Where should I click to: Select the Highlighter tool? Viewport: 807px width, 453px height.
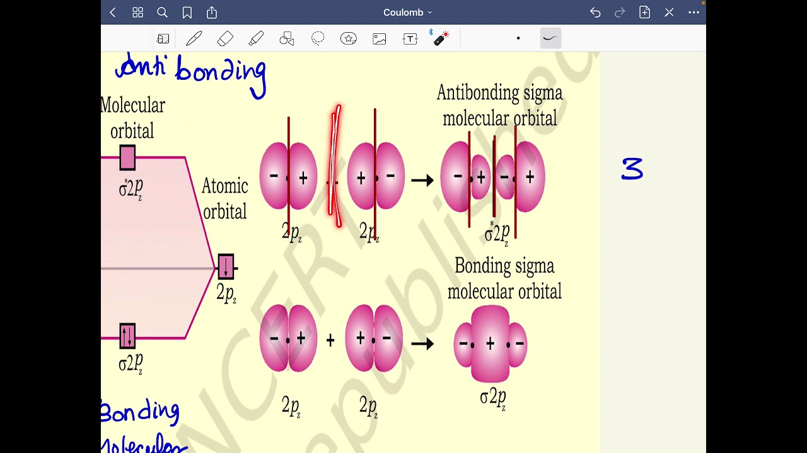pos(256,39)
